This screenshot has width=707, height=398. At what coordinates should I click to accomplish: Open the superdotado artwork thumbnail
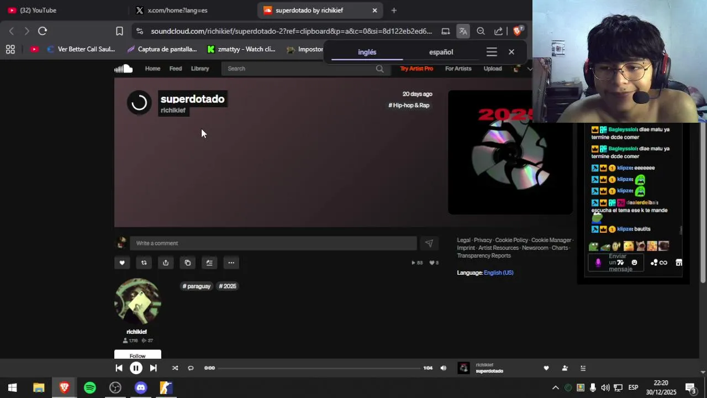[510, 152]
